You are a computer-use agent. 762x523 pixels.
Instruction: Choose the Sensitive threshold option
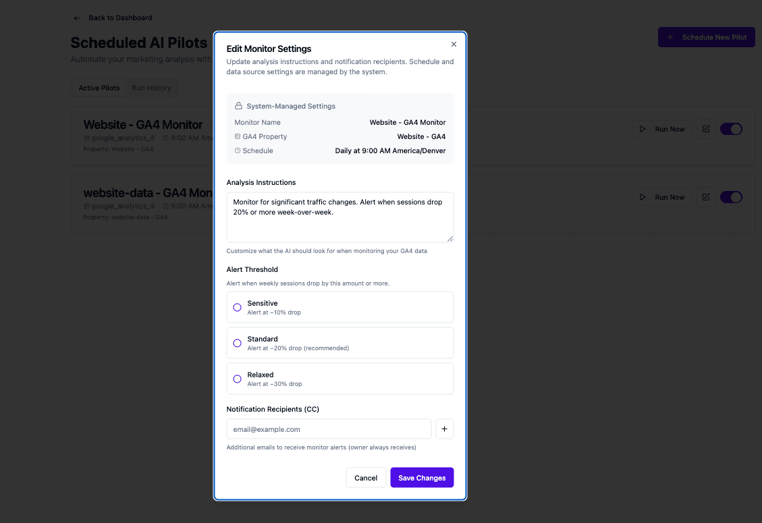click(237, 307)
